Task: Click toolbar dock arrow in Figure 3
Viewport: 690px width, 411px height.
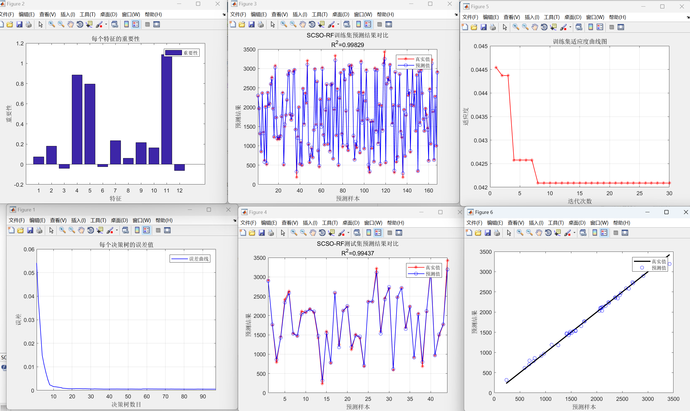Action: [456, 15]
